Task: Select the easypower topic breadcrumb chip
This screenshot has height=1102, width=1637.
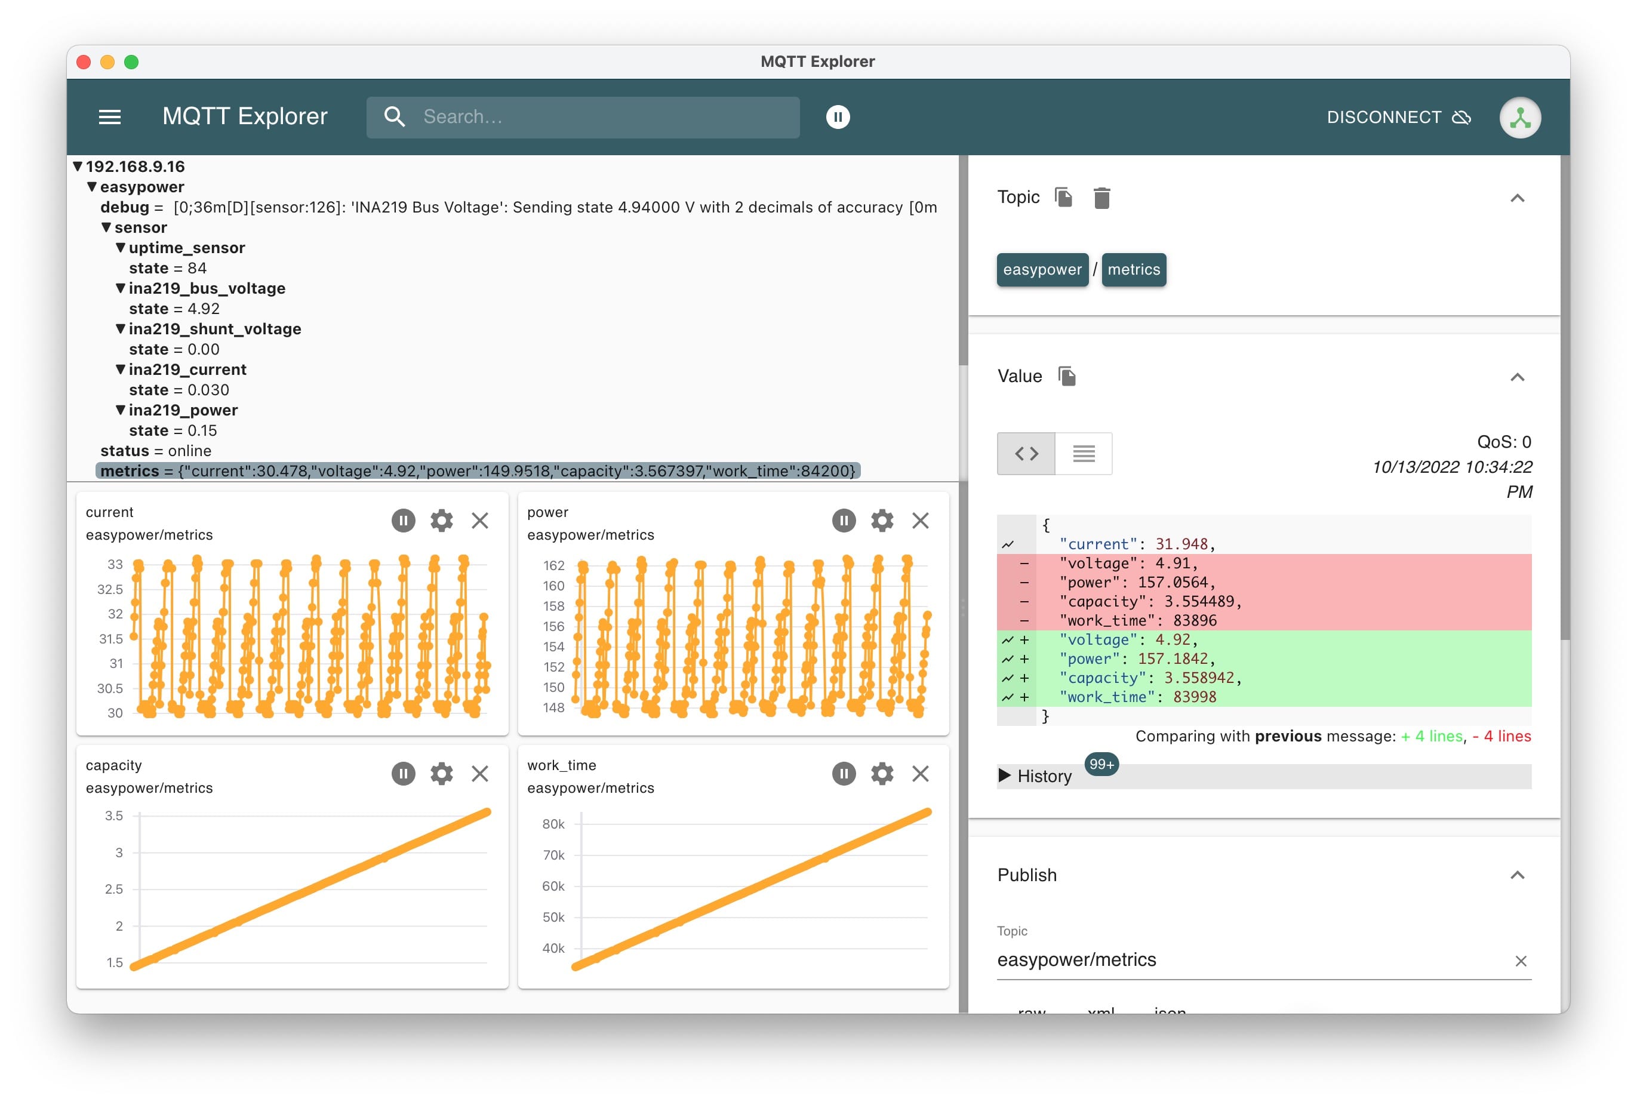Action: coord(1042,270)
